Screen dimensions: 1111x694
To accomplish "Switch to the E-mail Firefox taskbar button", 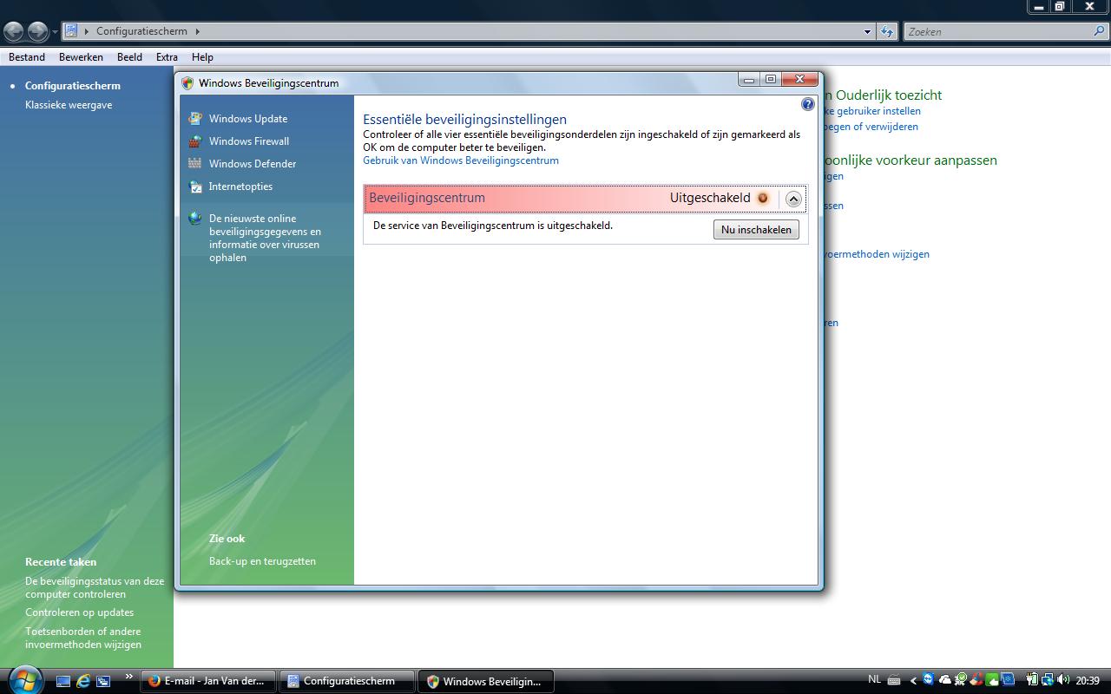I will 208,681.
